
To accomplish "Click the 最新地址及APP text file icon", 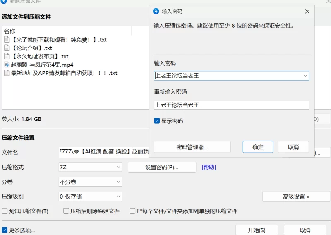I will (x=7, y=73).
